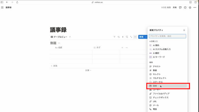Choose 電話 property type
The height and width of the screenshot is (112, 199).
[167, 109]
